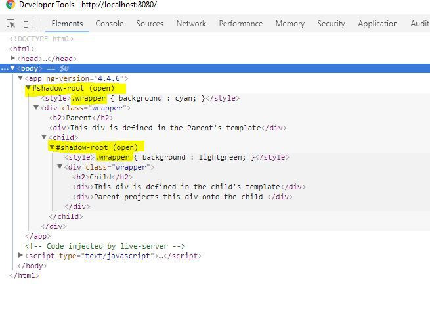The height and width of the screenshot is (311, 430).
Task: Select the opening html tag row
Action: coord(22,49)
